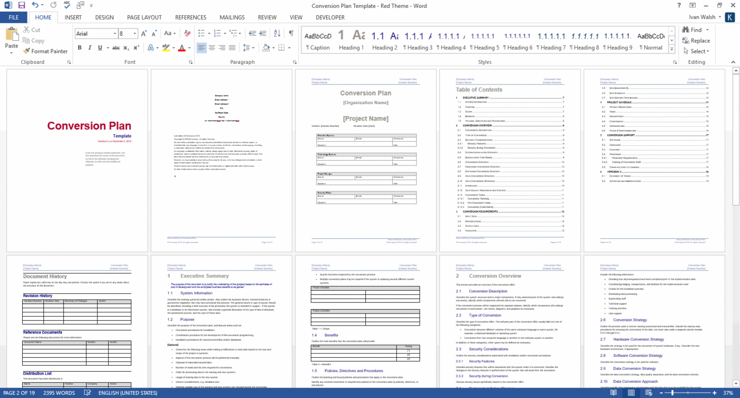Switch to Read Mode from the status bar
The height and width of the screenshot is (398, 740).
click(x=613, y=393)
